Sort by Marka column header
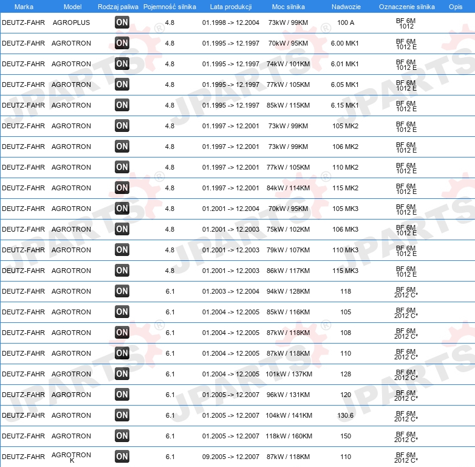The image size is (475, 467). point(24,7)
